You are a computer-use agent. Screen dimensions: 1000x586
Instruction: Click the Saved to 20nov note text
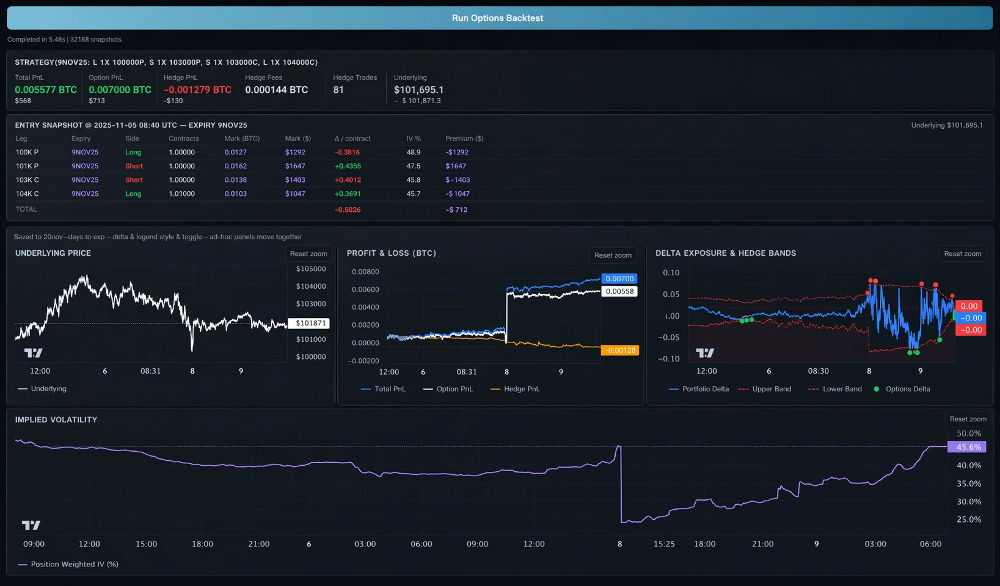[158, 237]
